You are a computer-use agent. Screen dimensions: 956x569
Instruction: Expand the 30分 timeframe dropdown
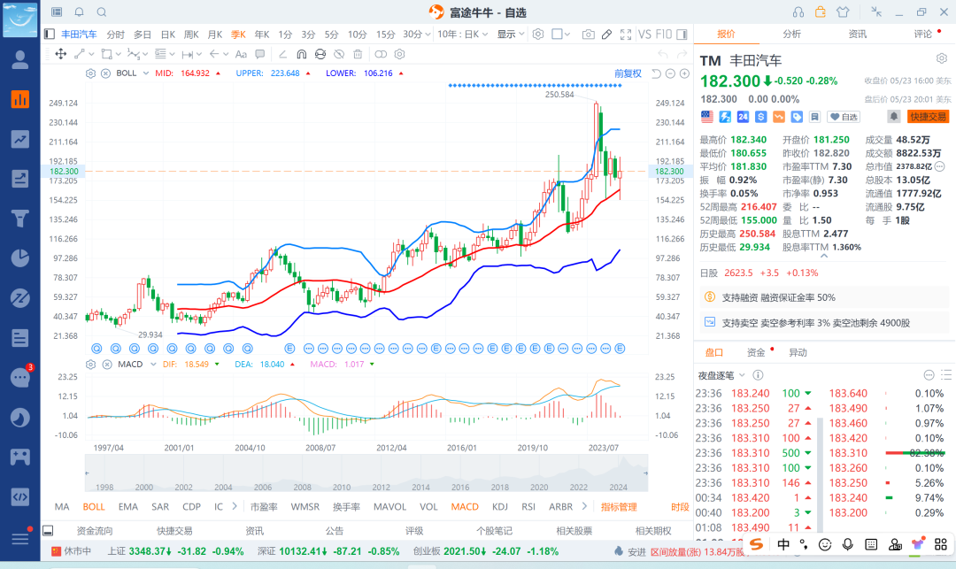tap(428, 35)
